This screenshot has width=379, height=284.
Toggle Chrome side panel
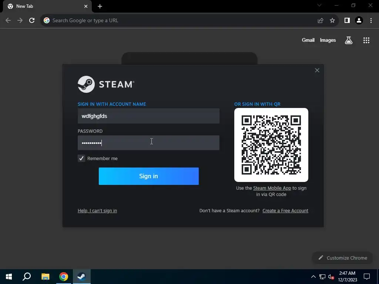(x=347, y=20)
